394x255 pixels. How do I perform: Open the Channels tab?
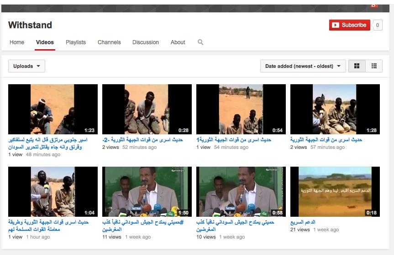tap(109, 42)
